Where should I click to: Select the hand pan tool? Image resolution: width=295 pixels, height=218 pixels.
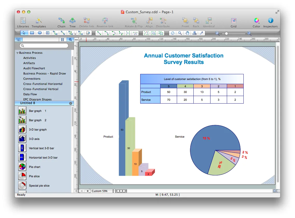tap(187, 33)
